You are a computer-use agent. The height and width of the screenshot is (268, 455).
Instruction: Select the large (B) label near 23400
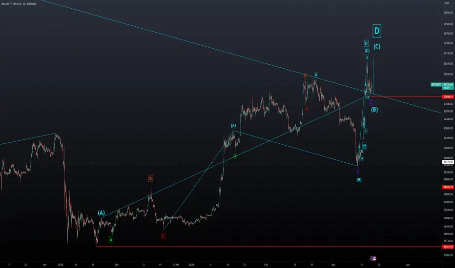(x=374, y=109)
